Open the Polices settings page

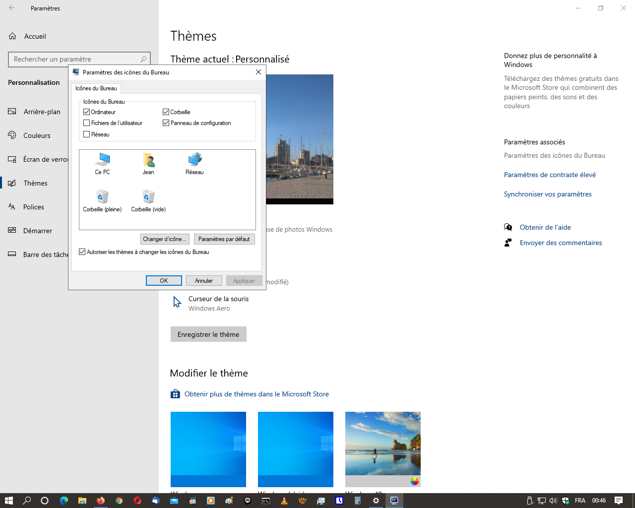35,207
